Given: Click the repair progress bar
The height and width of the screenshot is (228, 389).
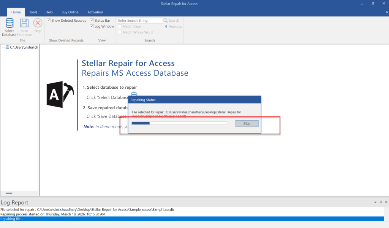Looking at the screenshot, I should pos(179,123).
